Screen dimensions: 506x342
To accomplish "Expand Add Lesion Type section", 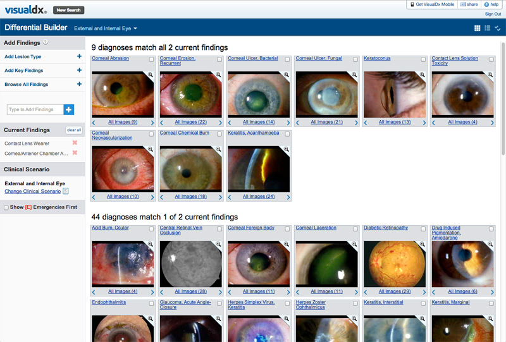I will coord(79,56).
